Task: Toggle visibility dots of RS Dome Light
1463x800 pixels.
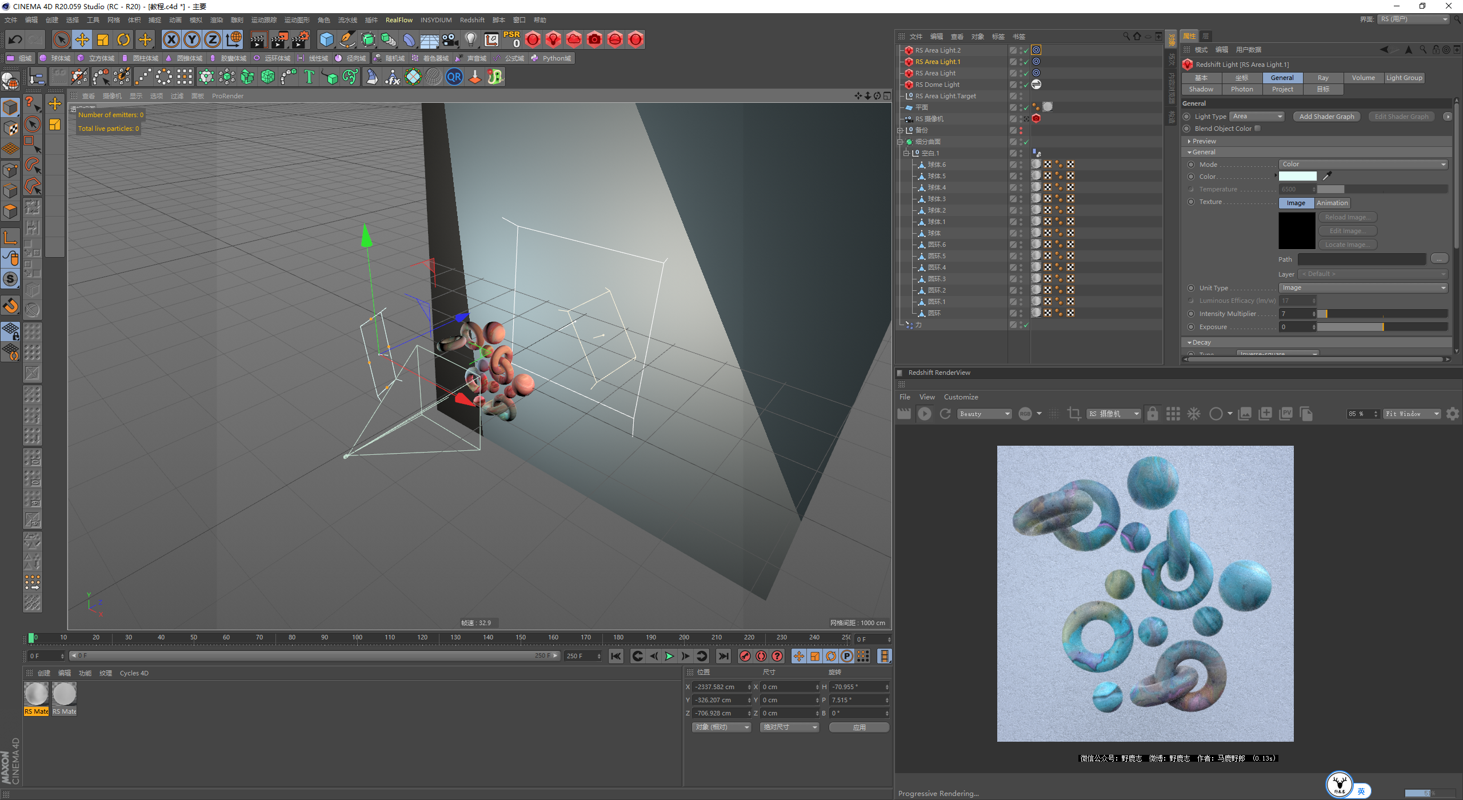Action: coord(1021,85)
